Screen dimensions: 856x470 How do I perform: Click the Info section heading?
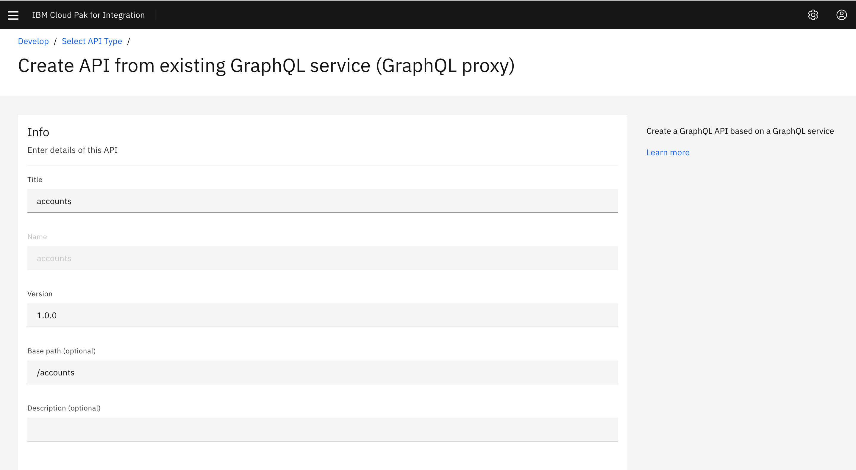coord(38,132)
